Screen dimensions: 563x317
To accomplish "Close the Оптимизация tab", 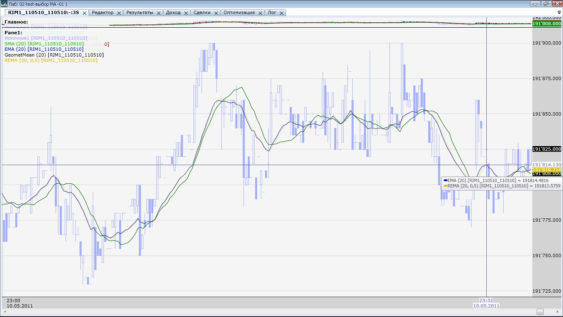I will coord(260,13).
